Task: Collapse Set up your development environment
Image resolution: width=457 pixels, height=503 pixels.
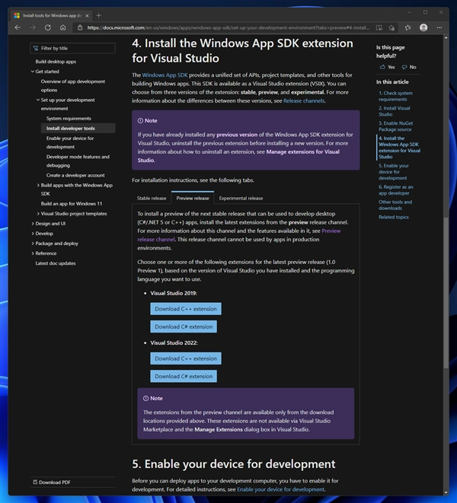Action: click(38, 100)
